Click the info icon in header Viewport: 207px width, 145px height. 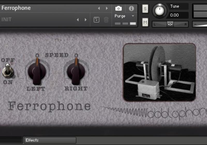(x=131, y=8)
